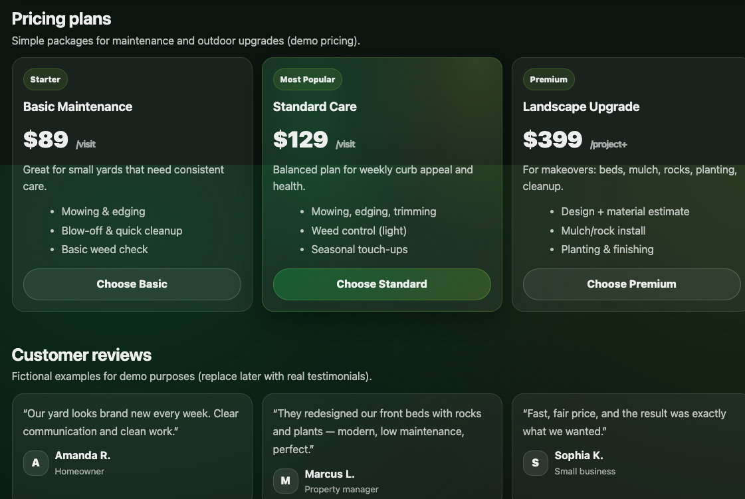Click the Standard Care plan title
Viewport: 745px width, 499px height.
click(x=314, y=107)
